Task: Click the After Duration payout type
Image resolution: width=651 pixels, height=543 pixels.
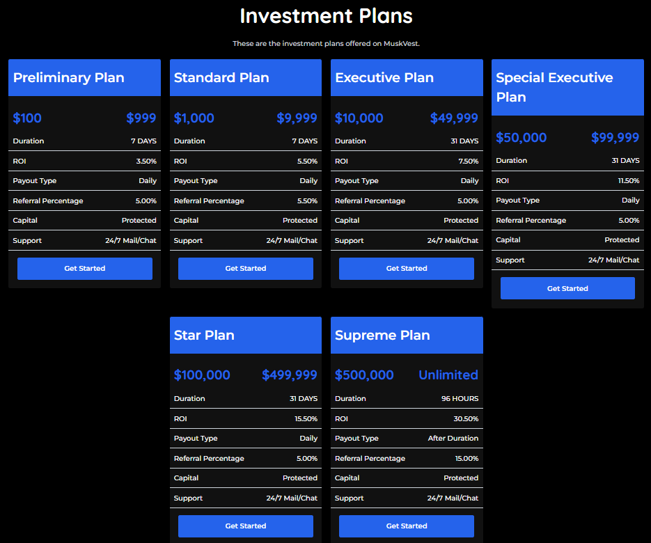Action: [453, 439]
